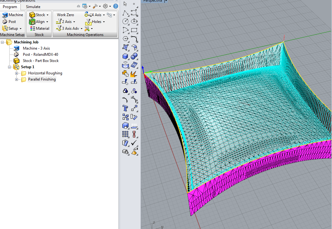Click the hammer utilities icon
This screenshot has width=332, height=229.
(x=95, y=6)
